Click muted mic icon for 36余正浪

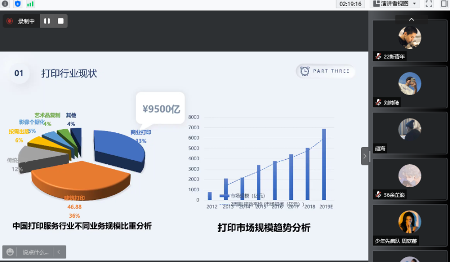point(378,195)
